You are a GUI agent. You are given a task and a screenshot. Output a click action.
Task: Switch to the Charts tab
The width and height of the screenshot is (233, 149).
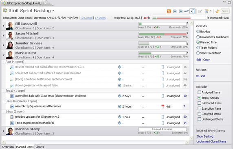pyautogui.click(x=40, y=147)
